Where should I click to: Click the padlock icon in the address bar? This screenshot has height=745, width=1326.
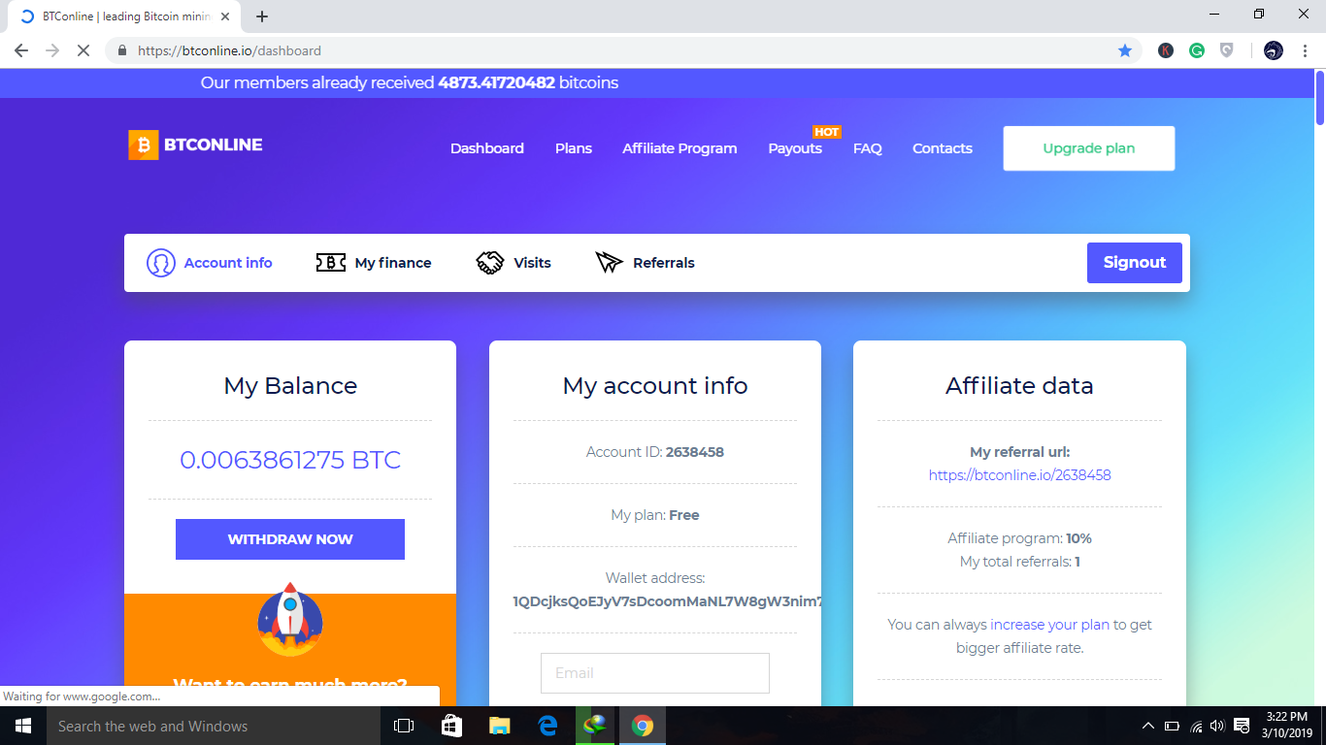(x=121, y=49)
